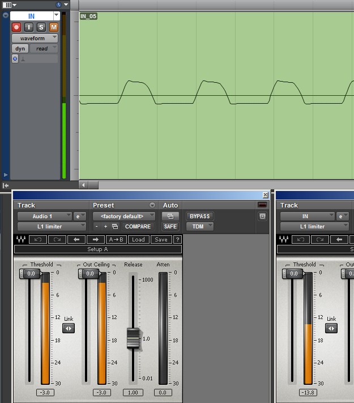Toggle Solo on the IN track
This screenshot has width=354, height=403.
coord(41,27)
